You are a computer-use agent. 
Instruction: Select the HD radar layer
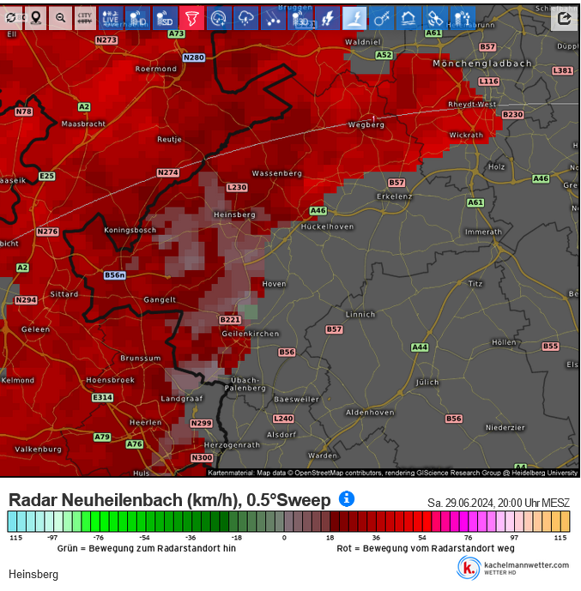137,18
